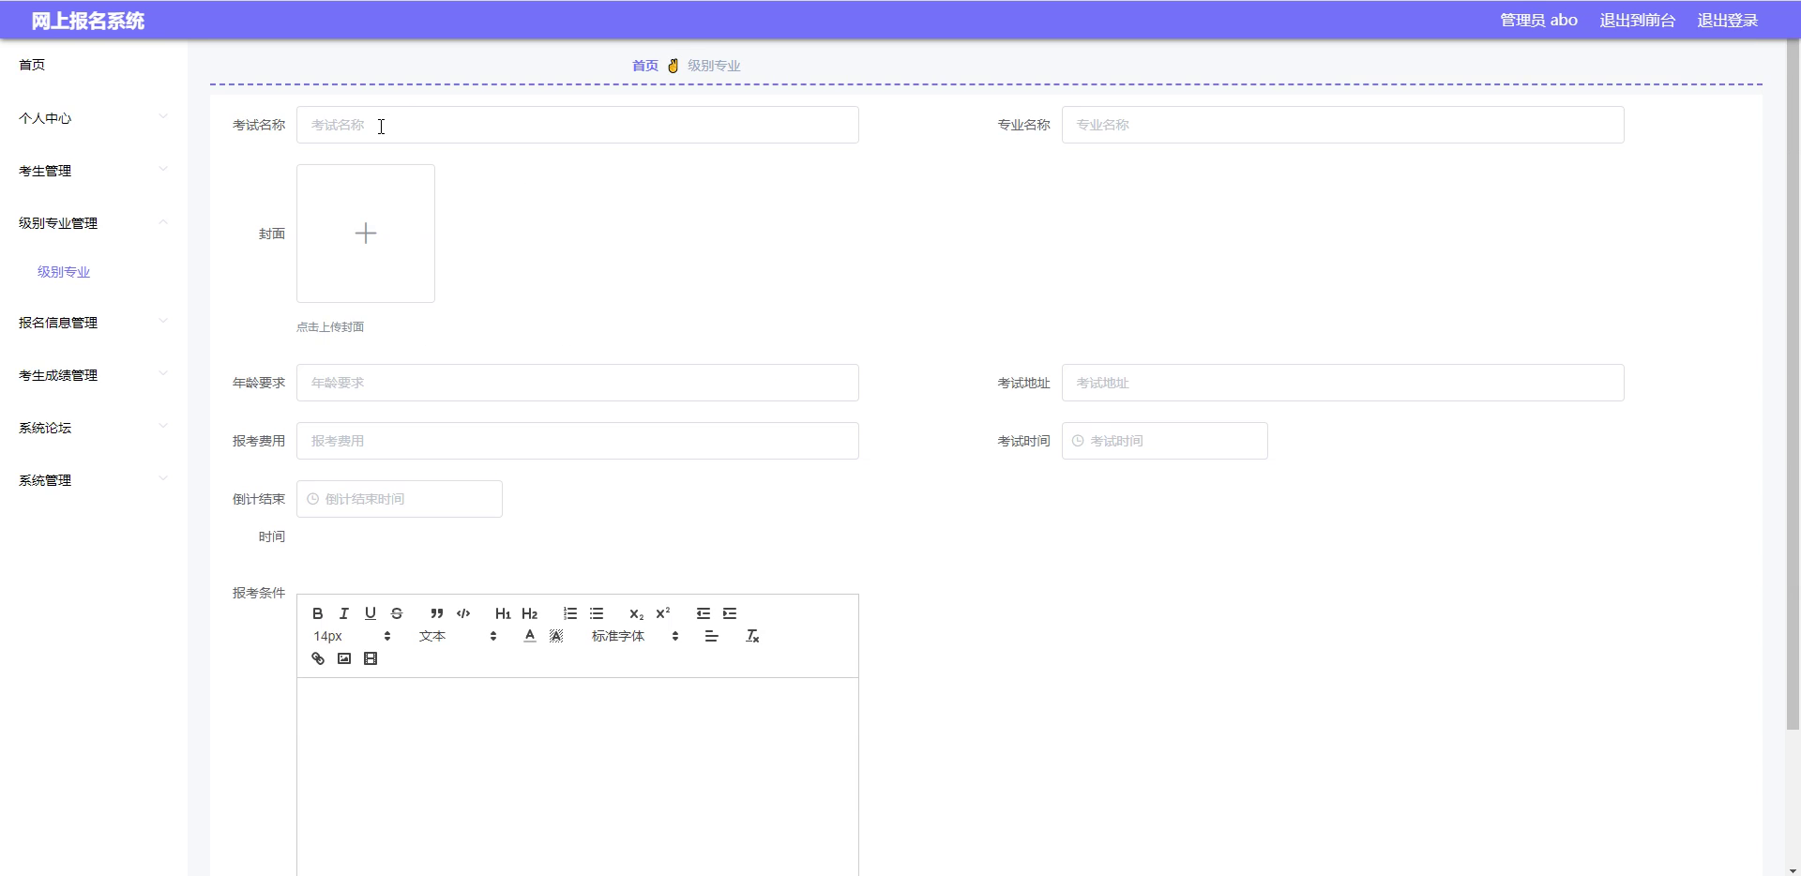Insert a video in editor
The image size is (1801, 876).
(371, 658)
